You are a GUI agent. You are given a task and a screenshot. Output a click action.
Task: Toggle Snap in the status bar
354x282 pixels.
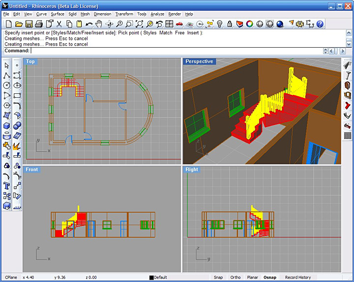pos(218,277)
